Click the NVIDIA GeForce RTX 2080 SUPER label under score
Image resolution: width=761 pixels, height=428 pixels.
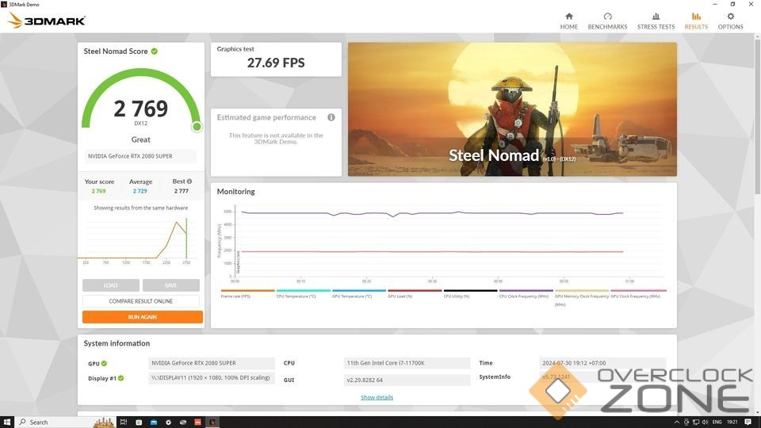(x=141, y=156)
